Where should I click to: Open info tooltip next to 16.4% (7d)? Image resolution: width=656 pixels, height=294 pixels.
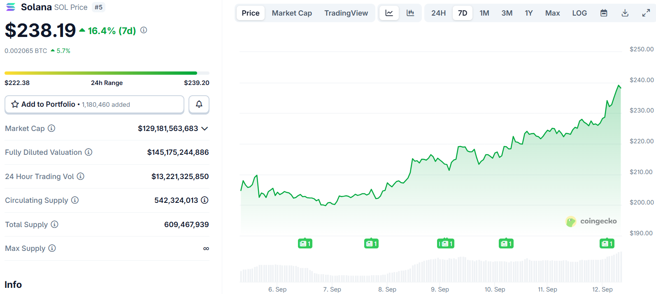tap(144, 30)
